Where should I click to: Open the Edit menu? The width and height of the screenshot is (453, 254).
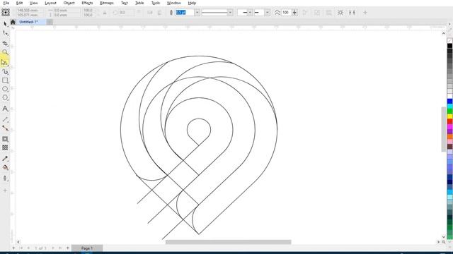[19, 3]
